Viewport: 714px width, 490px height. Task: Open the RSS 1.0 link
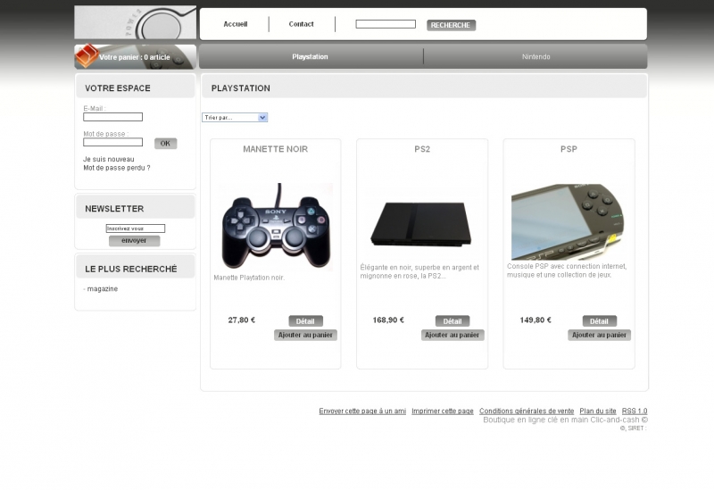pyautogui.click(x=635, y=411)
